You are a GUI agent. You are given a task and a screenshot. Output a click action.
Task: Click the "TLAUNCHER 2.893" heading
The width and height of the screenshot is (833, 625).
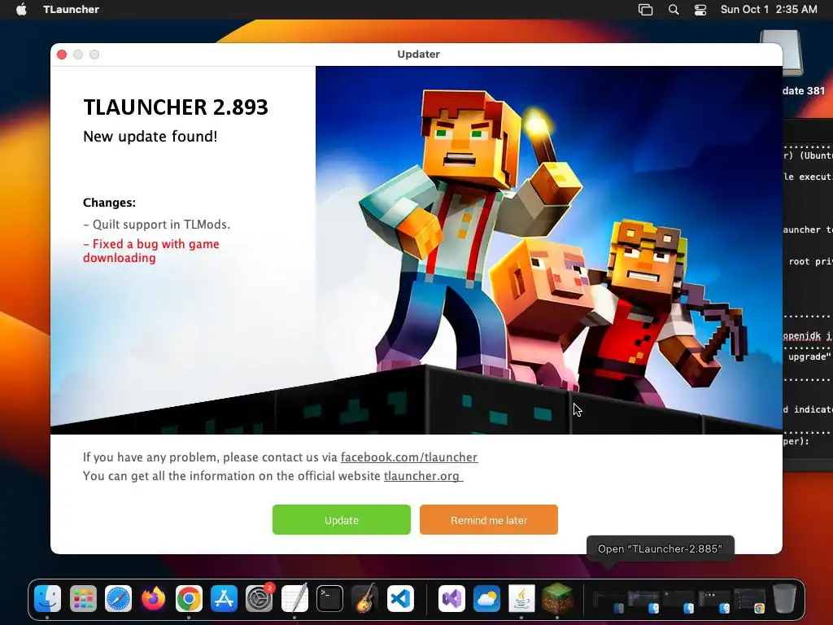[176, 107]
